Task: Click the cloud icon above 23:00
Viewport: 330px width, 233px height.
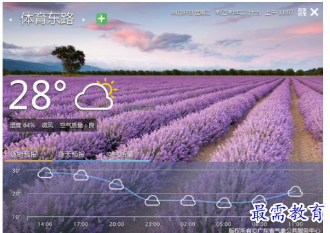Action: (152, 201)
